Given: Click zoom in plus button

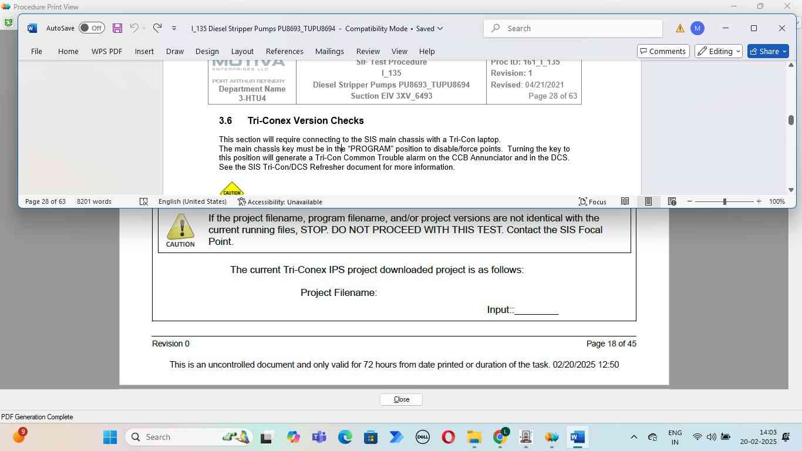Looking at the screenshot, I should point(759,201).
